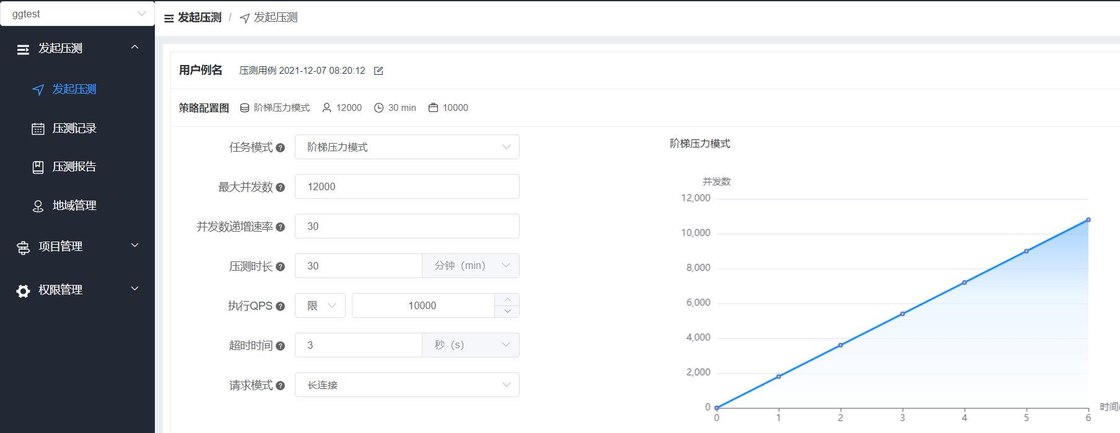Click the chart data point at time 1
This screenshot has width=1120, height=433.
(779, 377)
